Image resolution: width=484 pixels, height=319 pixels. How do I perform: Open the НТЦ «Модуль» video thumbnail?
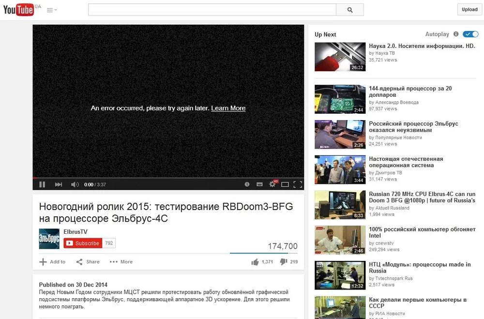coord(340,275)
